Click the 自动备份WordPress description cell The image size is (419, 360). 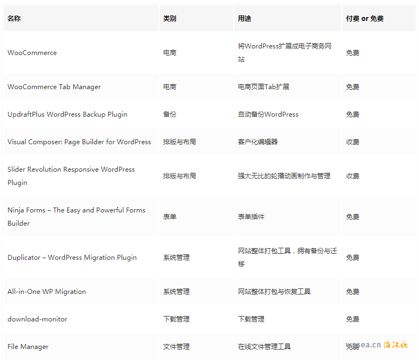tap(268, 114)
